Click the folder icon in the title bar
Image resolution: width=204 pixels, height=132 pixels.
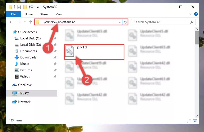[x=10, y=7]
